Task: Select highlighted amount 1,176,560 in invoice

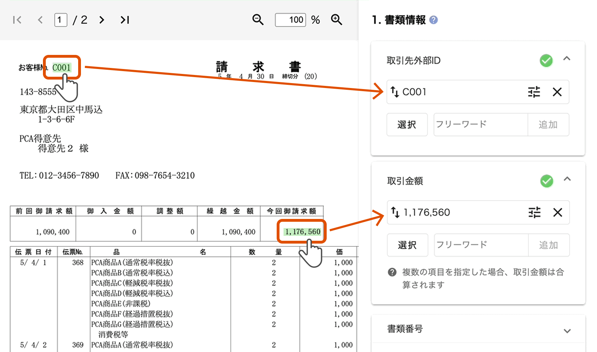Action: point(302,232)
